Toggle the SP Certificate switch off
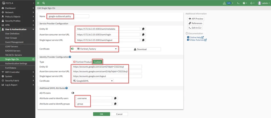 (72, 49)
